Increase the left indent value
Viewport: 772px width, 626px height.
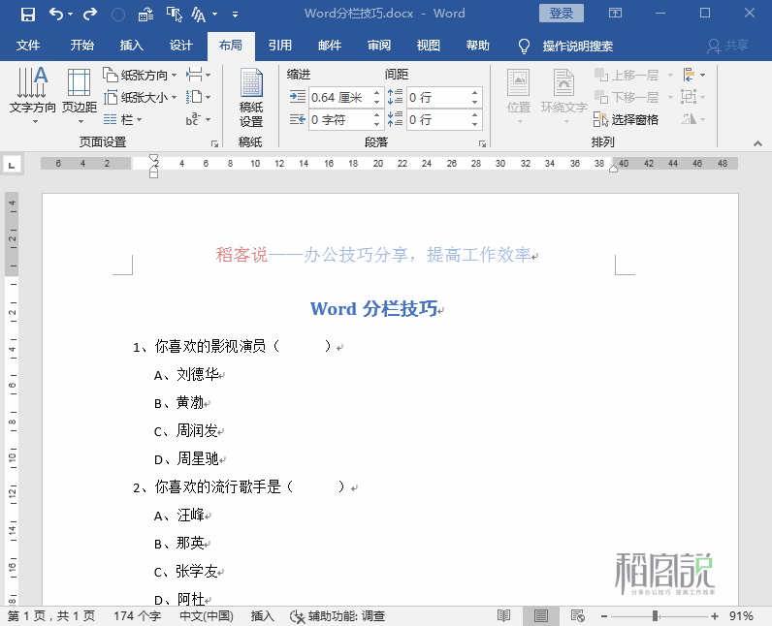376,92
